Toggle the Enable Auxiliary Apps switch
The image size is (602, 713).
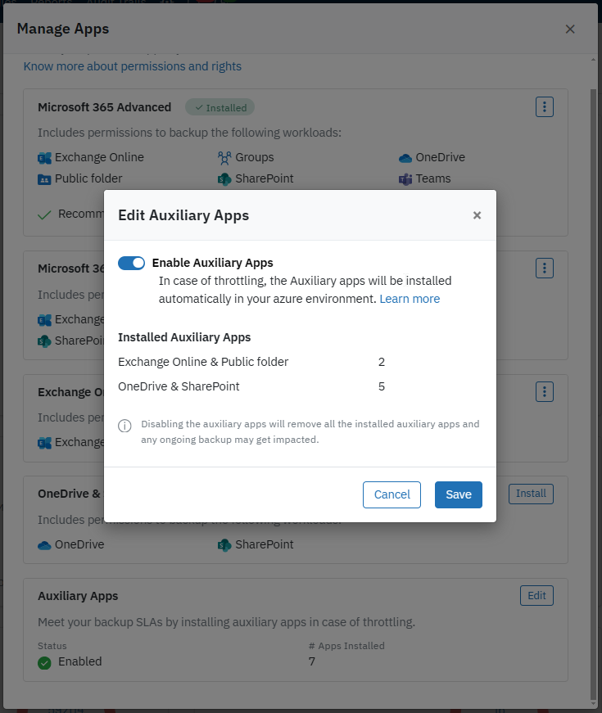click(131, 263)
